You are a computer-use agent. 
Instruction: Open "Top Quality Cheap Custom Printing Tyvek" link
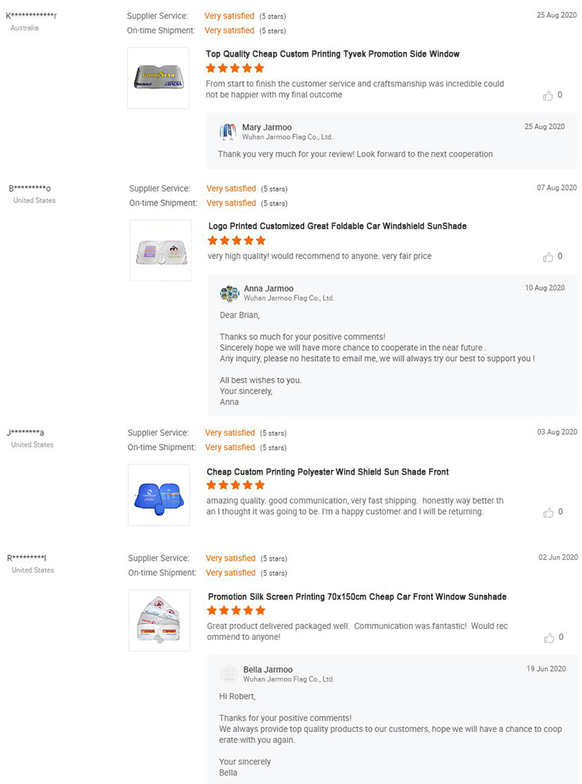point(332,54)
